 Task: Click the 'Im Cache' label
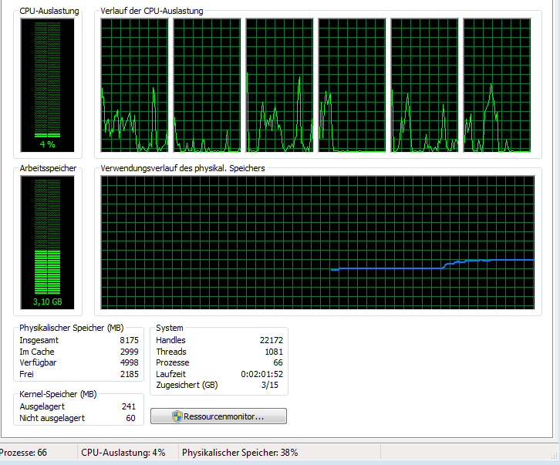(x=37, y=352)
